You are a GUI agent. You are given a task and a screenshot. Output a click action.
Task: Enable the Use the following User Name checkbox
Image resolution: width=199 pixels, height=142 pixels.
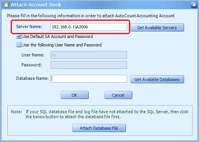point(19,45)
